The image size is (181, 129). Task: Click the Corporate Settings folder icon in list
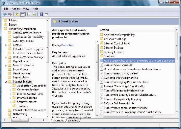click(101, 39)
